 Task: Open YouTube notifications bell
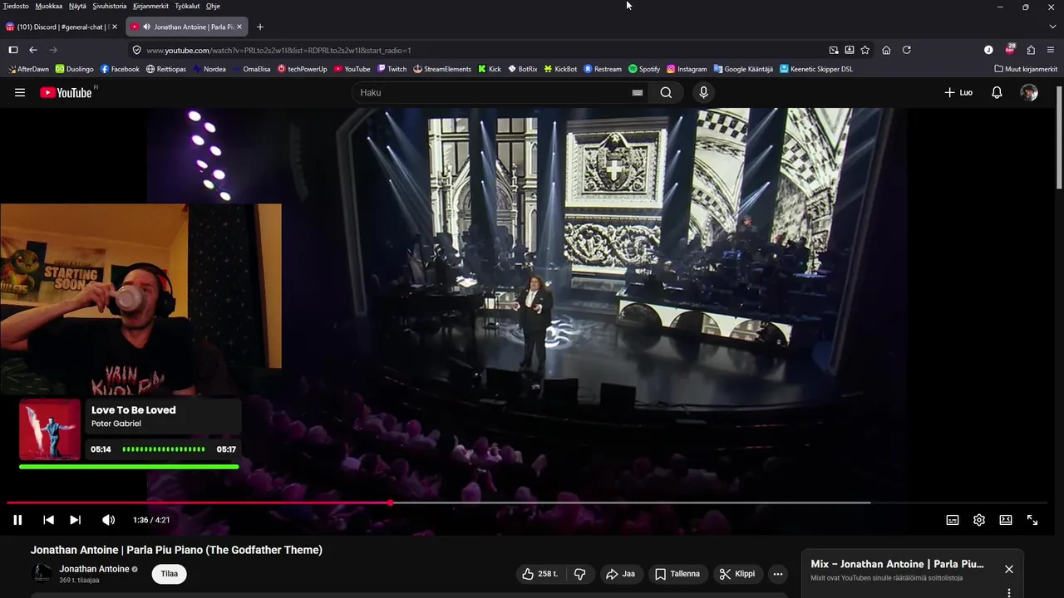click(x=997, y=92)
